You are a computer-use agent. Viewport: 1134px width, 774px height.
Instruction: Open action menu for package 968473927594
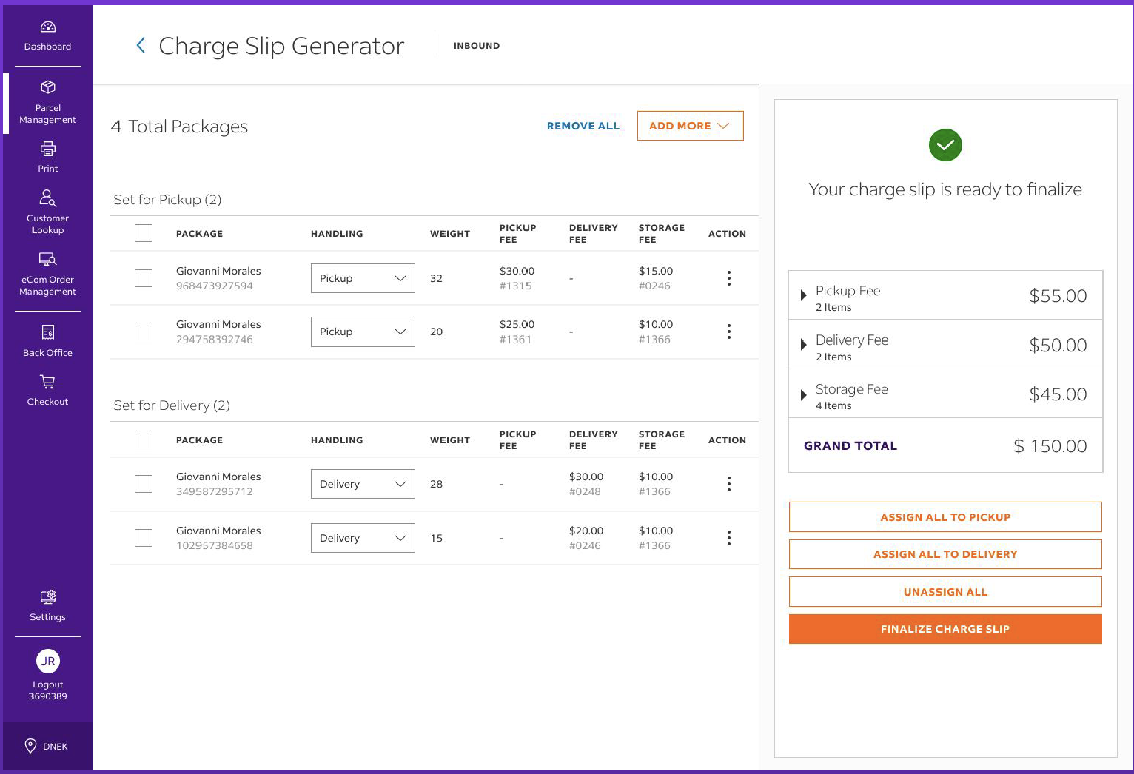coord(728,278)
